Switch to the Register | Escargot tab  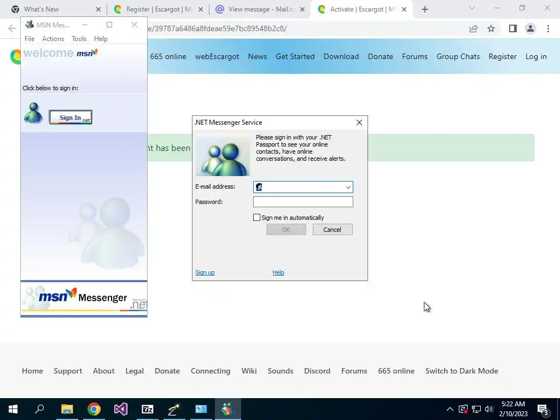pyautogui.click(x=157, y=9)
